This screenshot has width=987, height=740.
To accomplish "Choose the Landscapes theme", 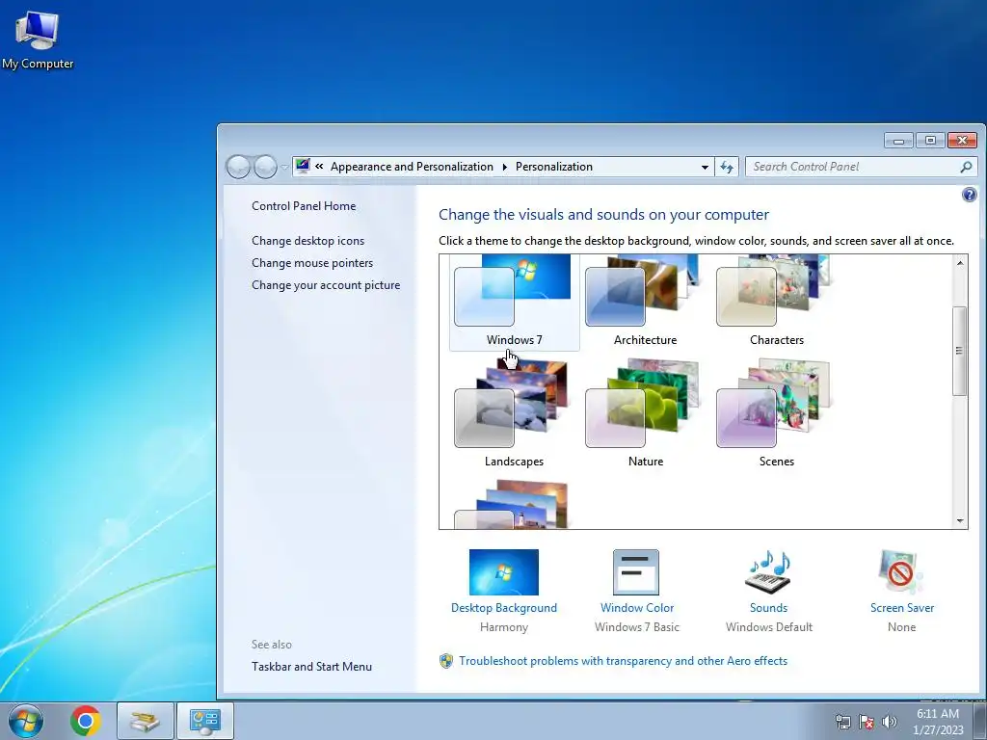I will click(x=514, y=414).
